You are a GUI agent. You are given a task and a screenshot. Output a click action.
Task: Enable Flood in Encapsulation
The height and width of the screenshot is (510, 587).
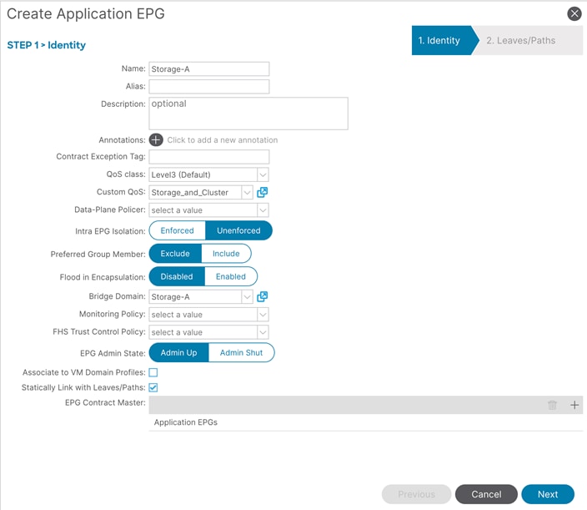point(231,276)
